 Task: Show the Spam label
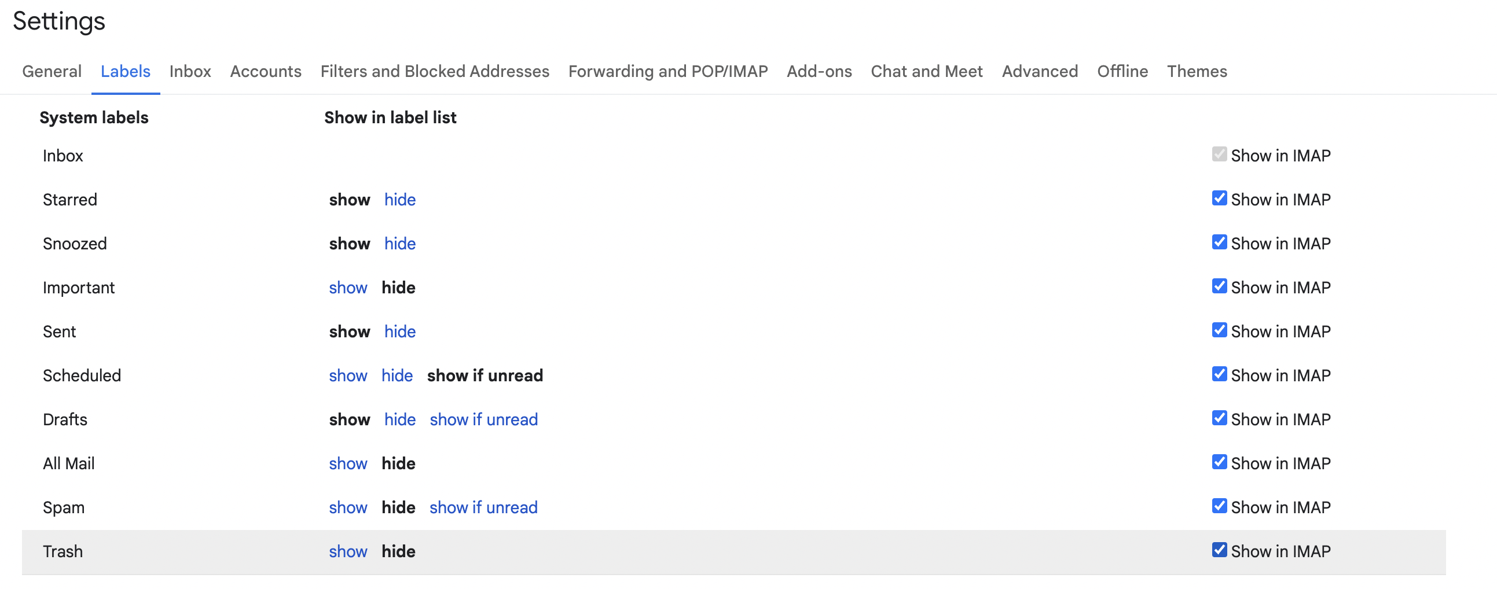[348, 506]
